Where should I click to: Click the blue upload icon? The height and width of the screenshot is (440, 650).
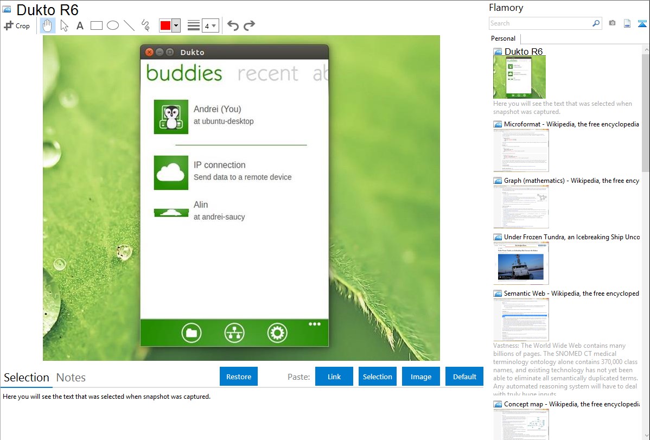point(642,23)
